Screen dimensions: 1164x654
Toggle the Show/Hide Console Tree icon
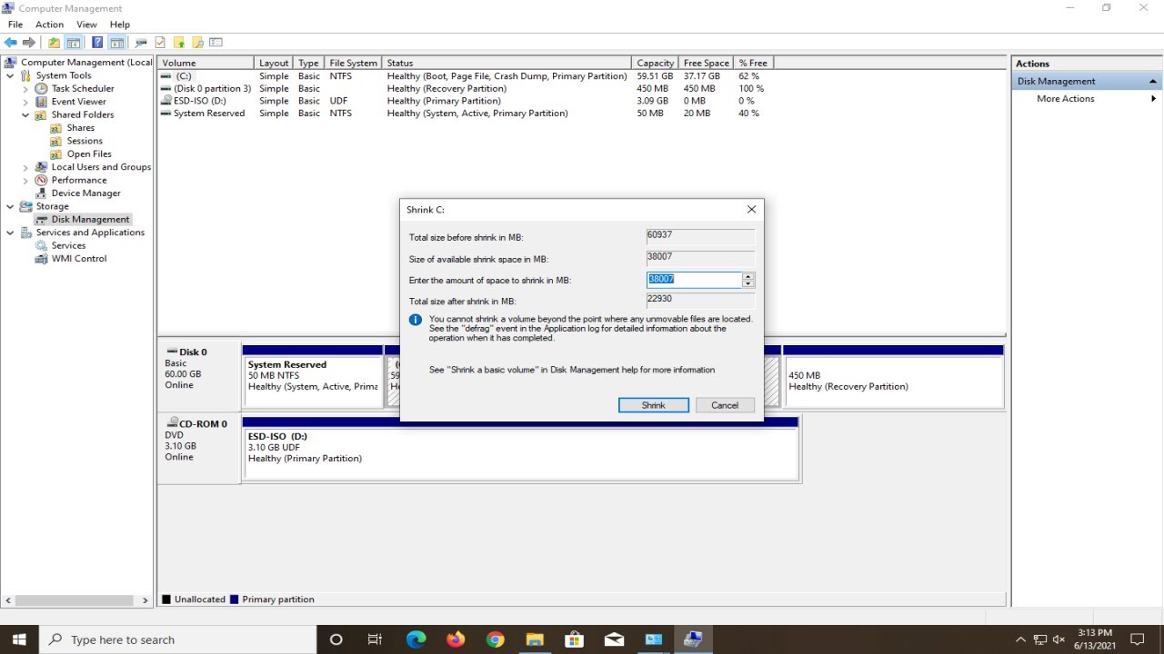(x=74, y=43)
